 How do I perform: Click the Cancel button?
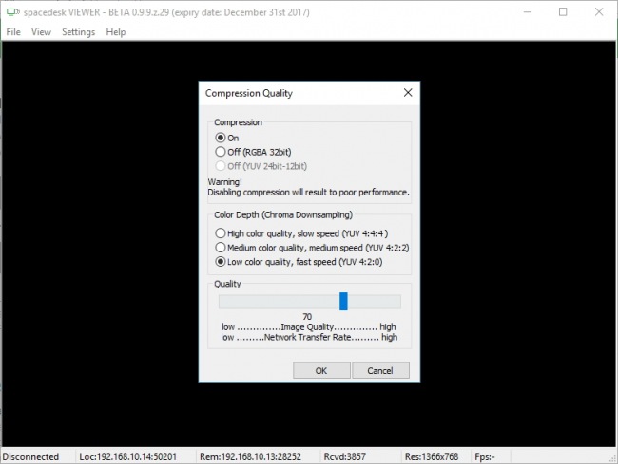pyautogui.click(x=380, y=370)
